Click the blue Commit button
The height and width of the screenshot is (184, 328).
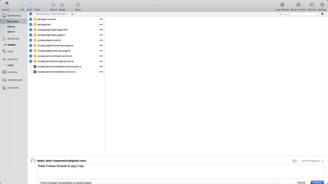317,182
